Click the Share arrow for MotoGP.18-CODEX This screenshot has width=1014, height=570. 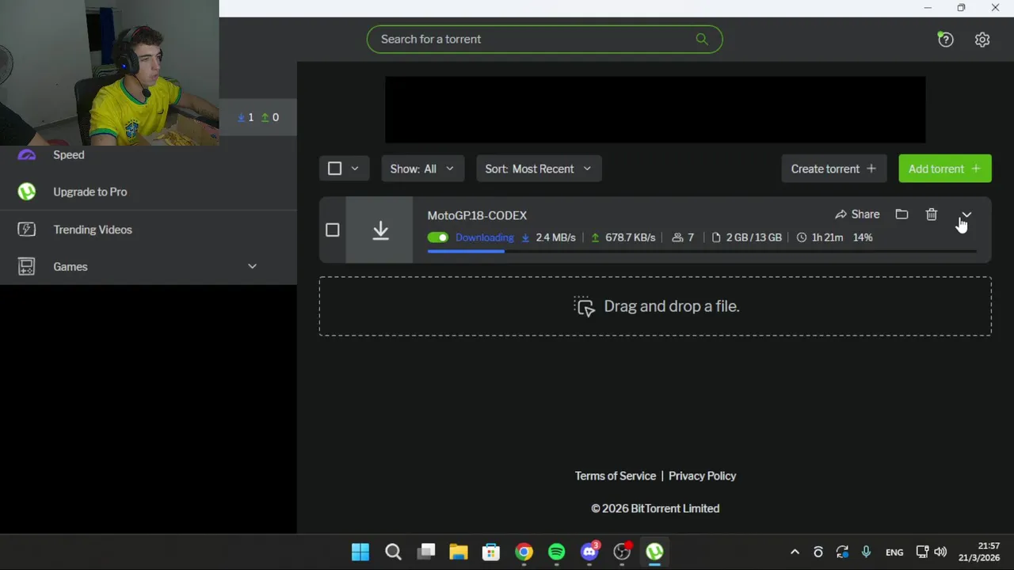857,215
